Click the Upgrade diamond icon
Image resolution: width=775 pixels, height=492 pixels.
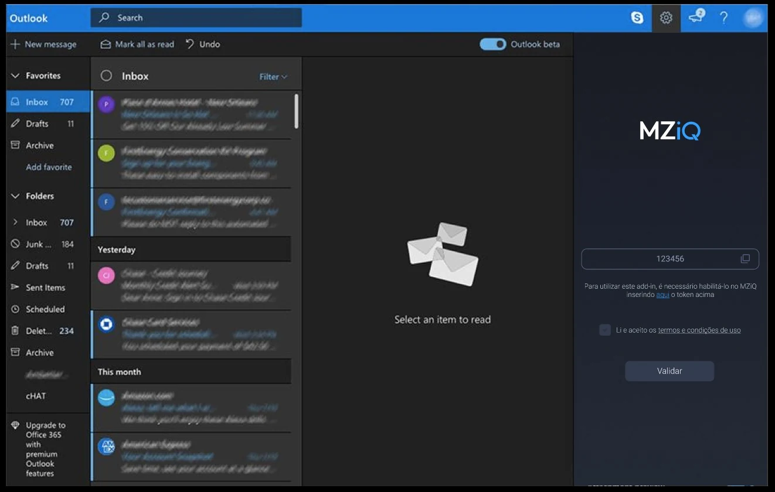point(15,425)
